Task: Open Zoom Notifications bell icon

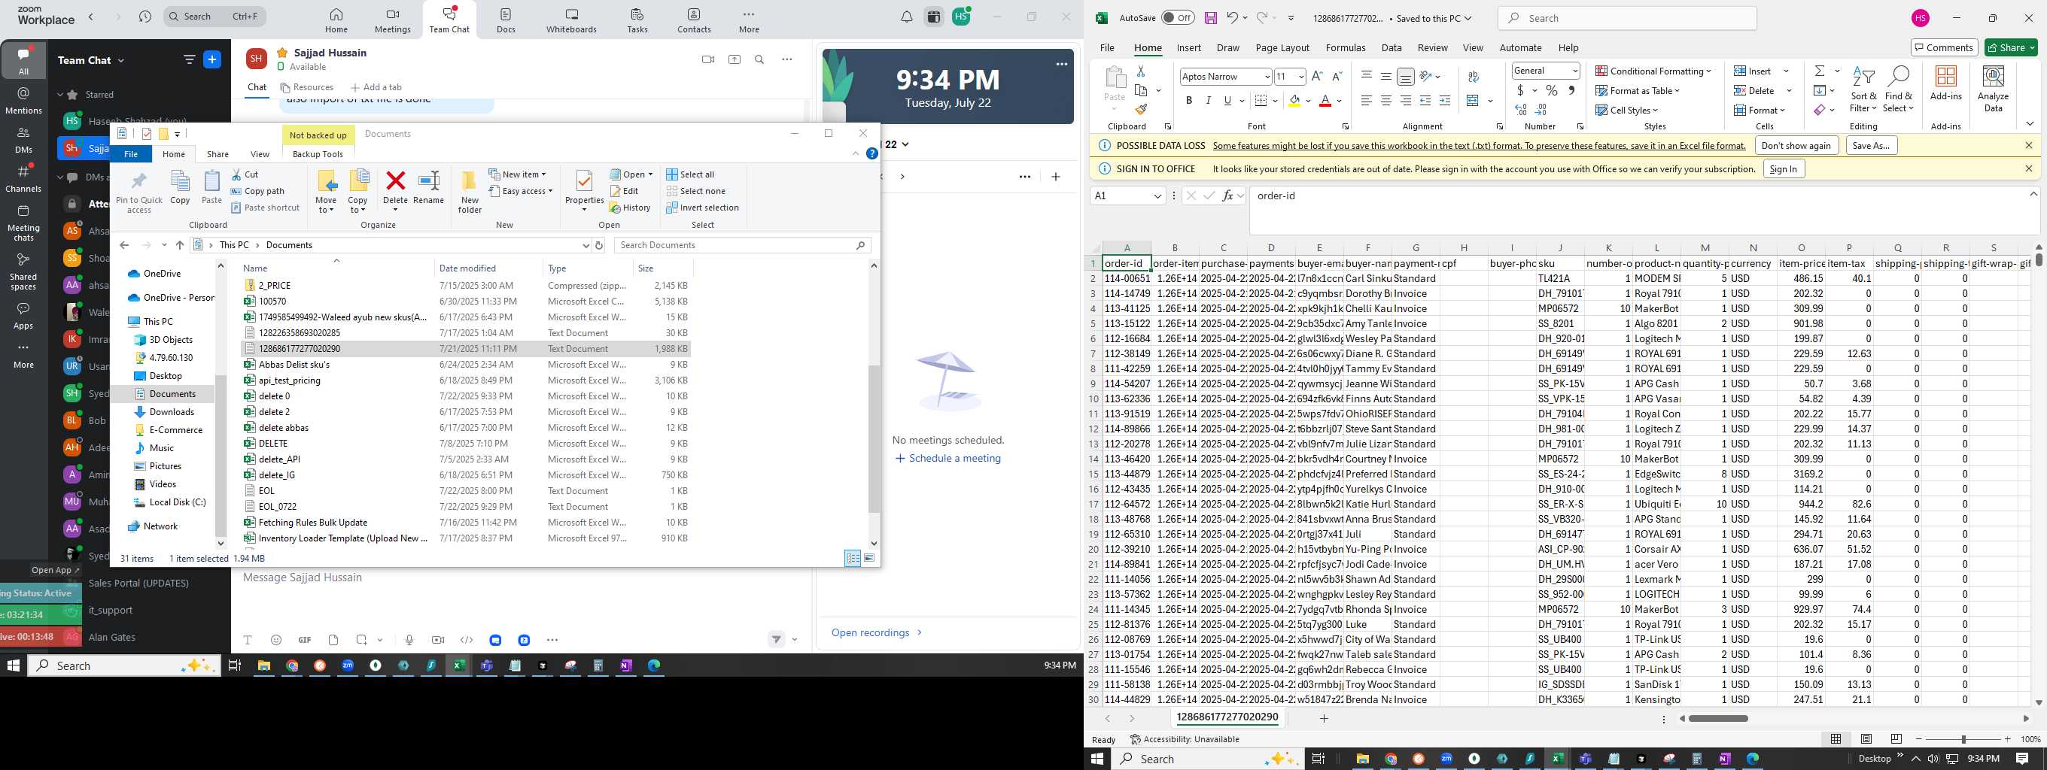Action: click(x=907, y=17)
